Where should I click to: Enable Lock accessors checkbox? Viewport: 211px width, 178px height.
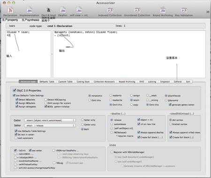coord(16,138)
